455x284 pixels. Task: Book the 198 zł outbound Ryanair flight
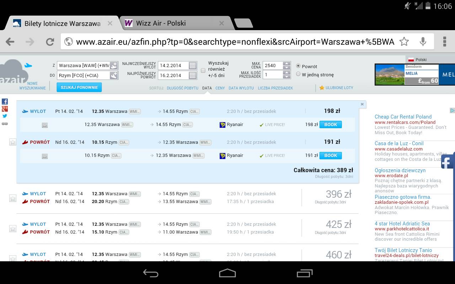coord(331,125)
